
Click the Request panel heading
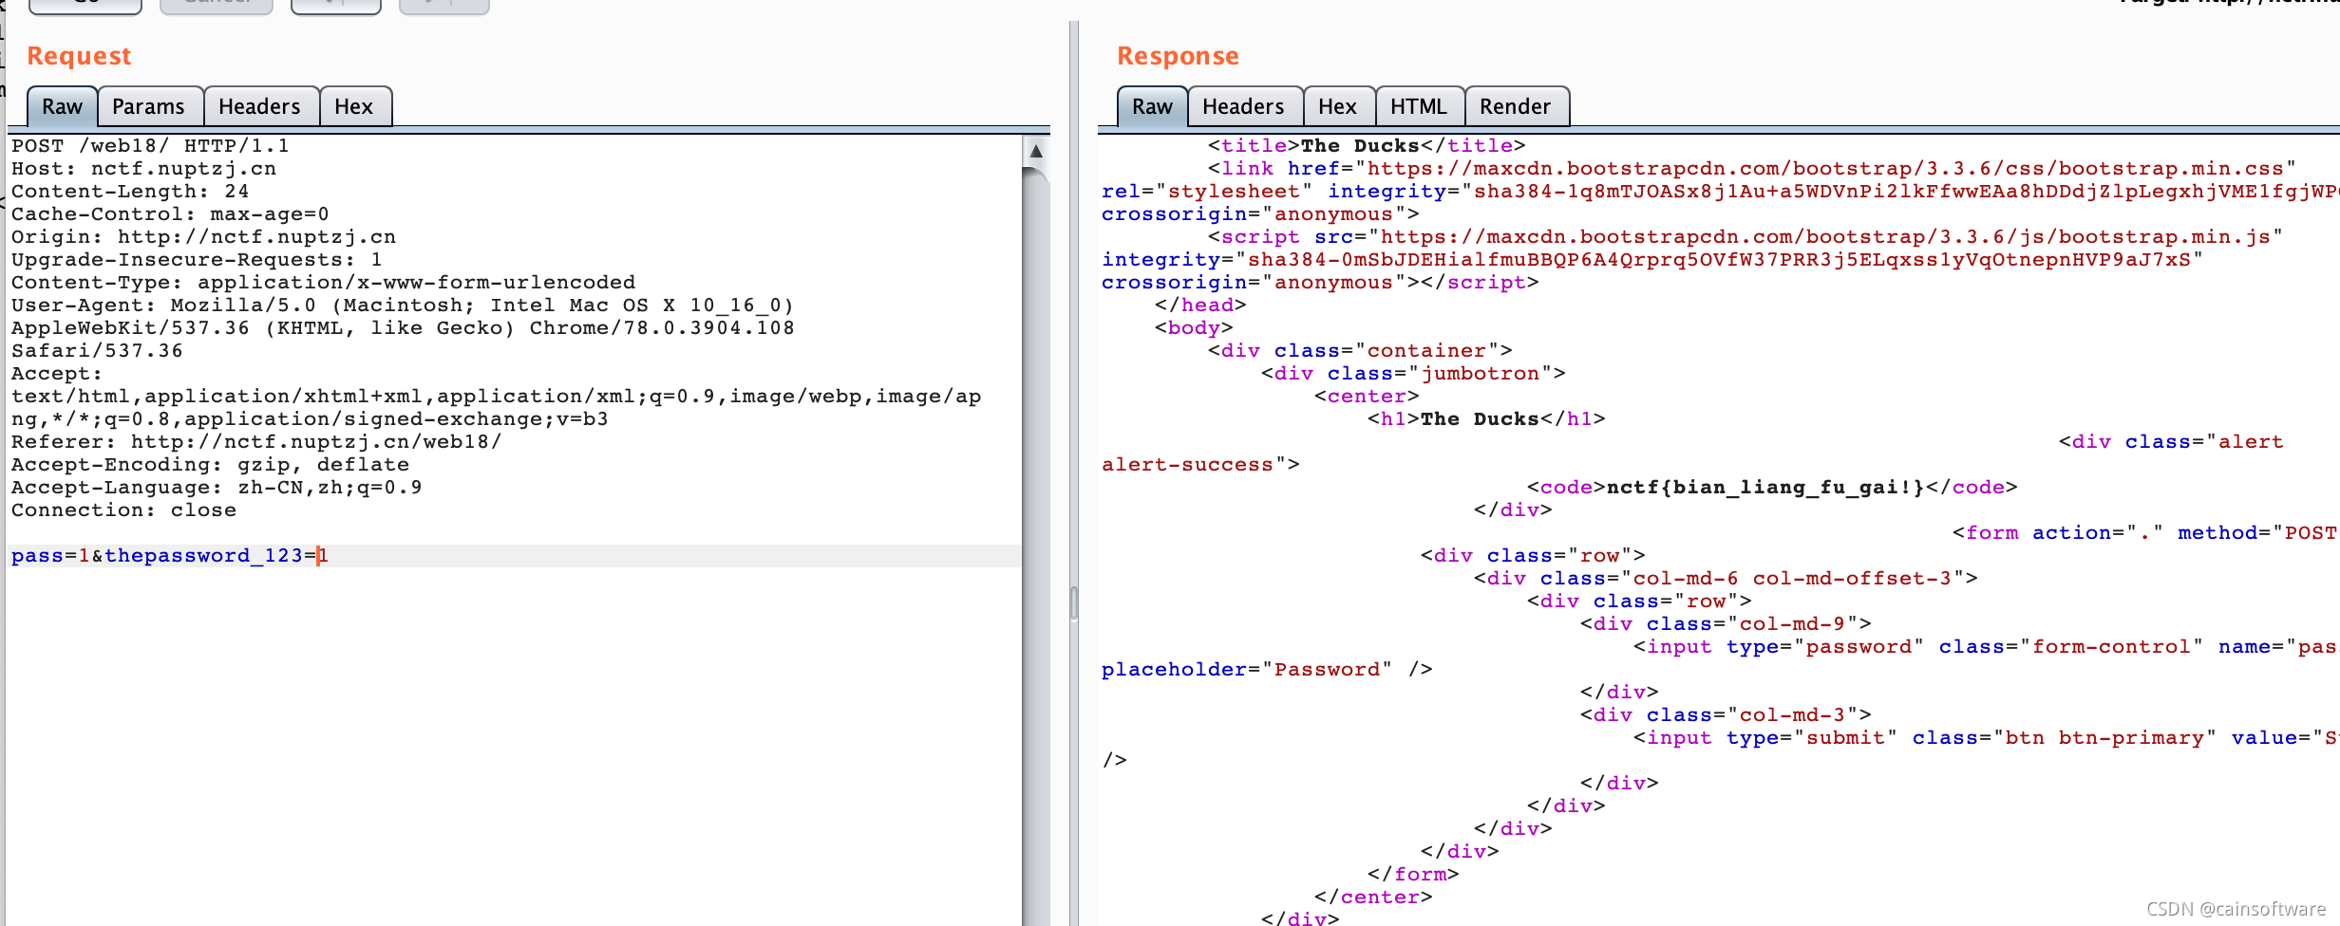[x=79, y=56]
